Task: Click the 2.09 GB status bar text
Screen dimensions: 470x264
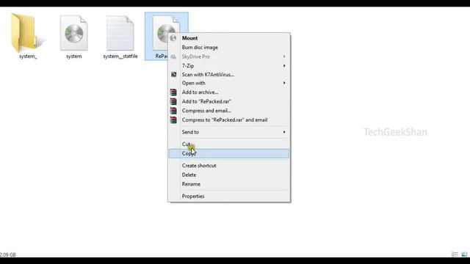Action: [8, 254]
